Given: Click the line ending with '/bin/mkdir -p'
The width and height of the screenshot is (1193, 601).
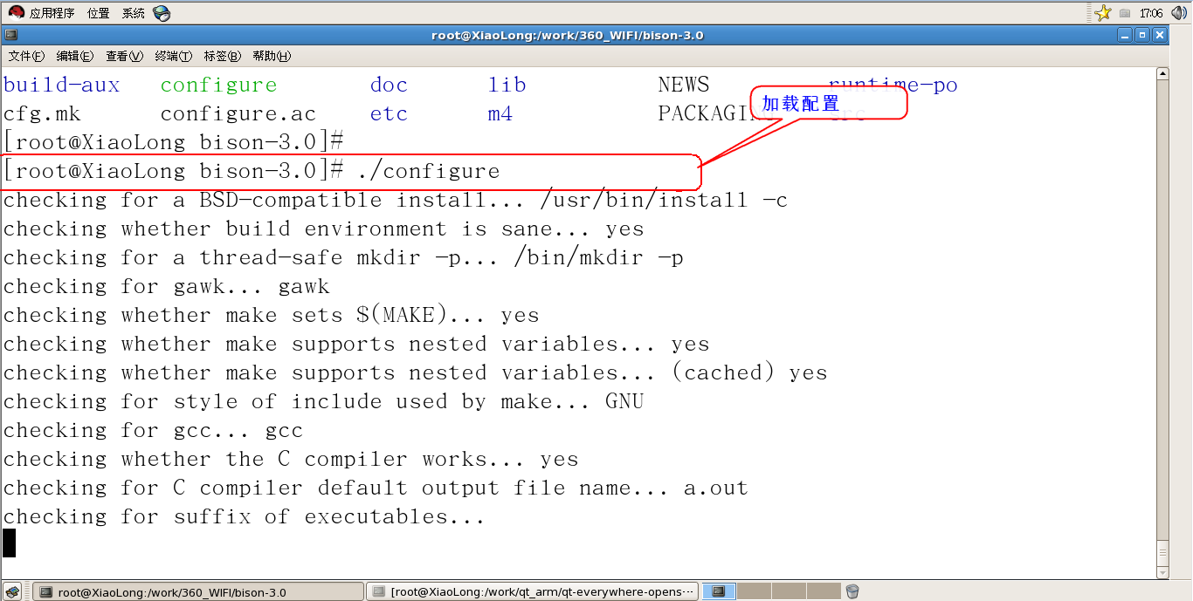Looking at the screenshot, I should (344, 257).
